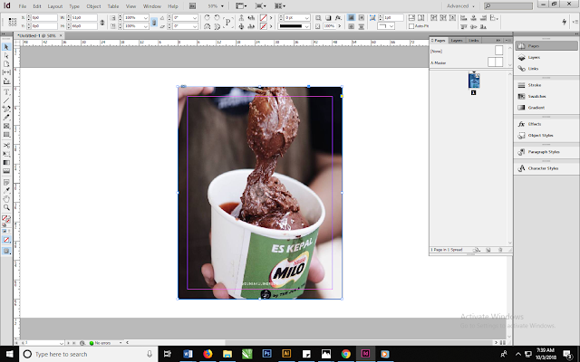Select the Scissors tool
Screen dimensions: 580x362
click(6, 145)
